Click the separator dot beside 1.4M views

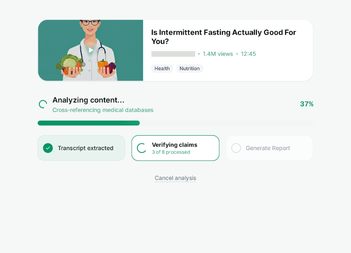199,54
